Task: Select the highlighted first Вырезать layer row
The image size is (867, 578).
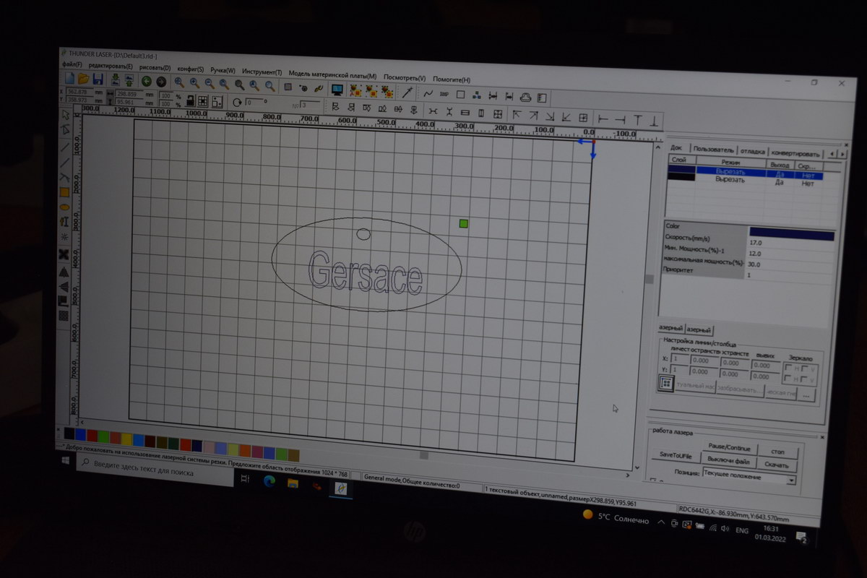Action: [x=745, y=171]
